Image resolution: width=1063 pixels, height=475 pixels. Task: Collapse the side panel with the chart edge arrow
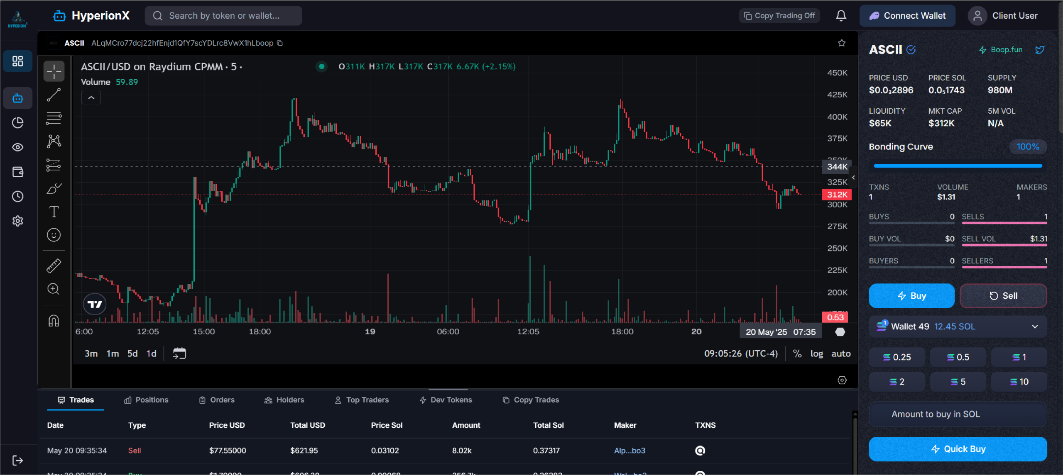[853, 178]
